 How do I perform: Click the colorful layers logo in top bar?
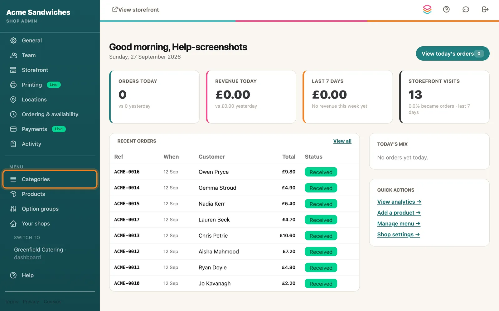tap(427, 9)
